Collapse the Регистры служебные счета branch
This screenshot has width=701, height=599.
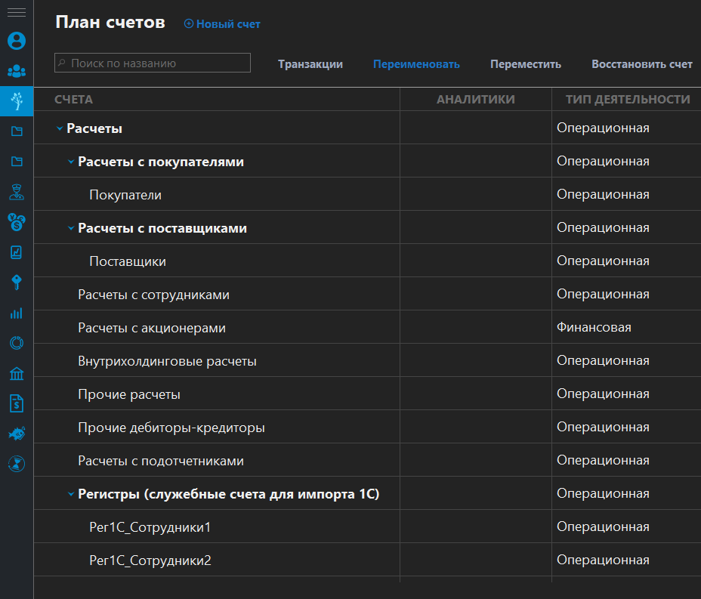click(x=71, y=495)
